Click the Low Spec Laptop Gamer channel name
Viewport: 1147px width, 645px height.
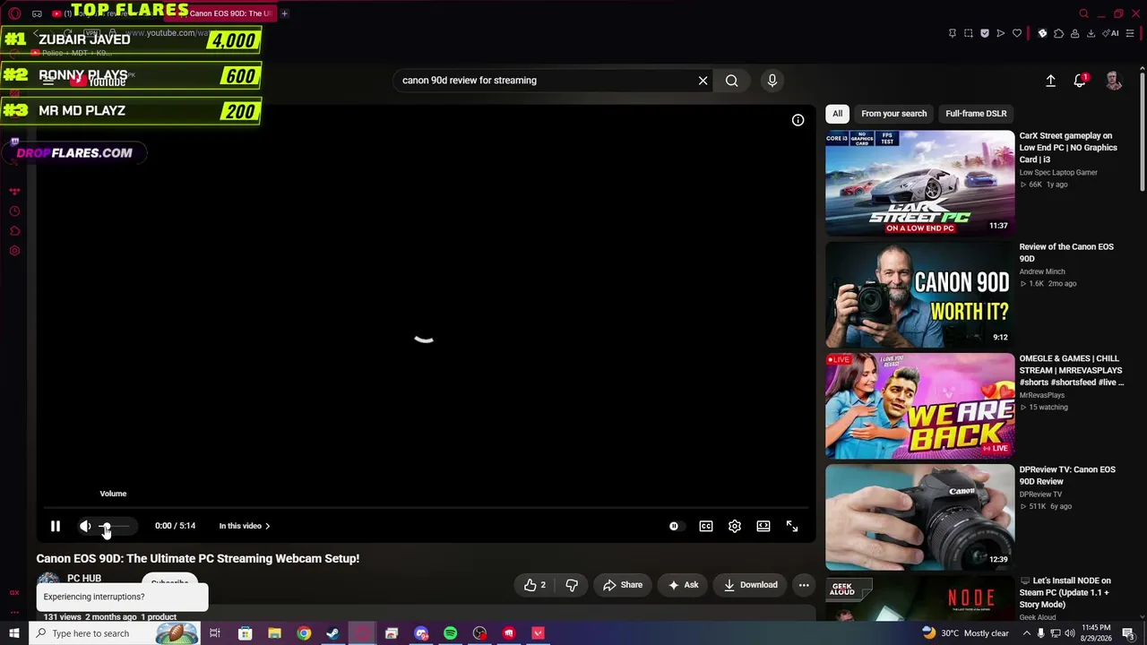click(1058, 173)
